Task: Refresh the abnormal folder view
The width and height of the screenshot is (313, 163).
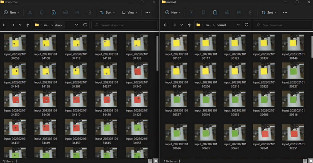Action: pyautogui.click(x=85, y=25)
